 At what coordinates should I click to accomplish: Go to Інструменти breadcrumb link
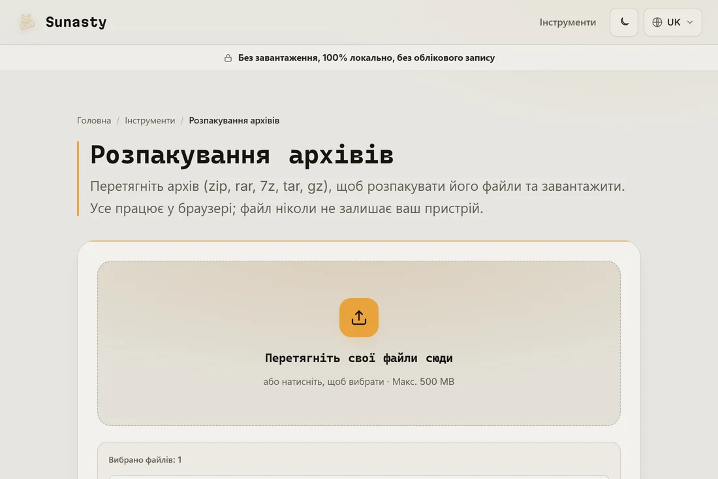pos(149,120)
